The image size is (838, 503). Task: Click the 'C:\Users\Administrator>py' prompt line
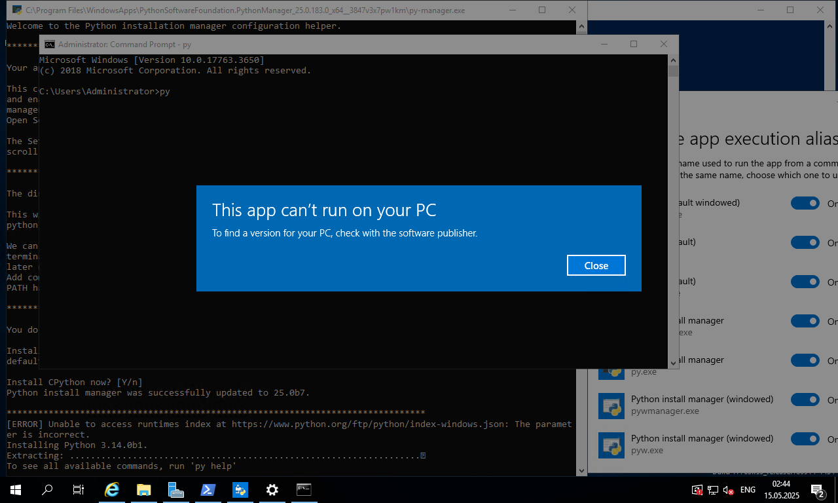point(105,92)
